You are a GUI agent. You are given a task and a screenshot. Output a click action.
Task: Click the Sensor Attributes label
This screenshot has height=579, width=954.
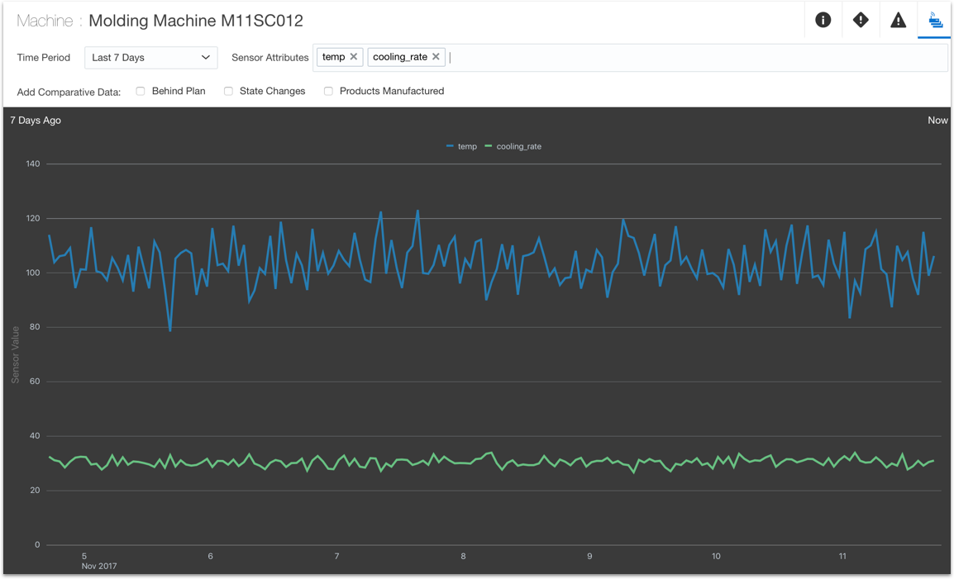coord(270,58)
